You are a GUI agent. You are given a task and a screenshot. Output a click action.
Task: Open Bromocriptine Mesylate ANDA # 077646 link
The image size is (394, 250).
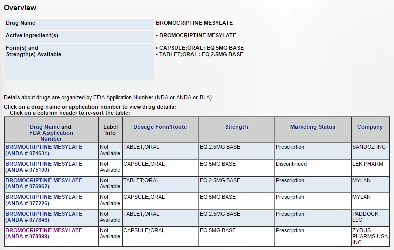[x=44, y=217]
